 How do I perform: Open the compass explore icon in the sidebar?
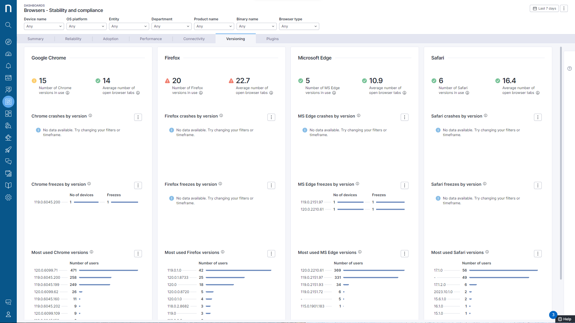[8, 42]
